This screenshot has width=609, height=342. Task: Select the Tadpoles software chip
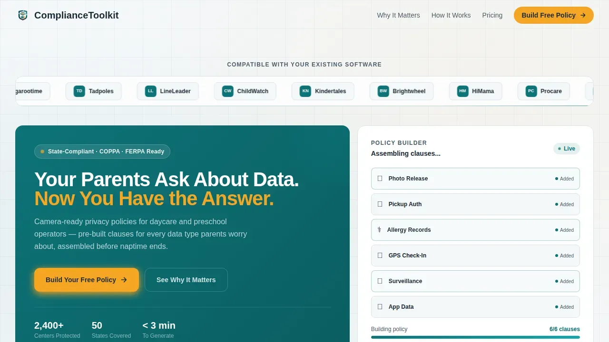(x=94, y=91)
